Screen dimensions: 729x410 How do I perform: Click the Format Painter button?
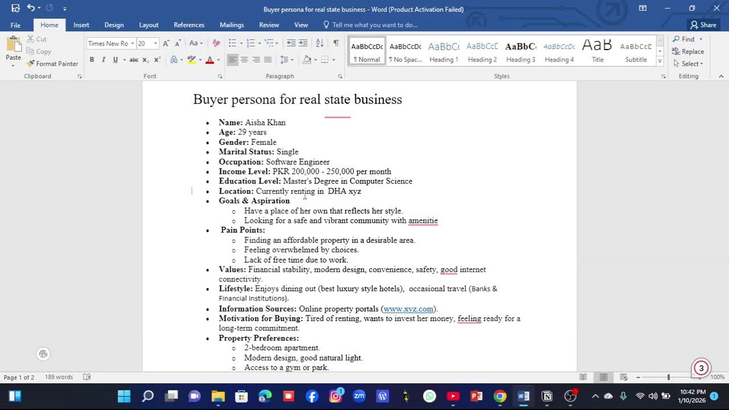click(52, 64)
